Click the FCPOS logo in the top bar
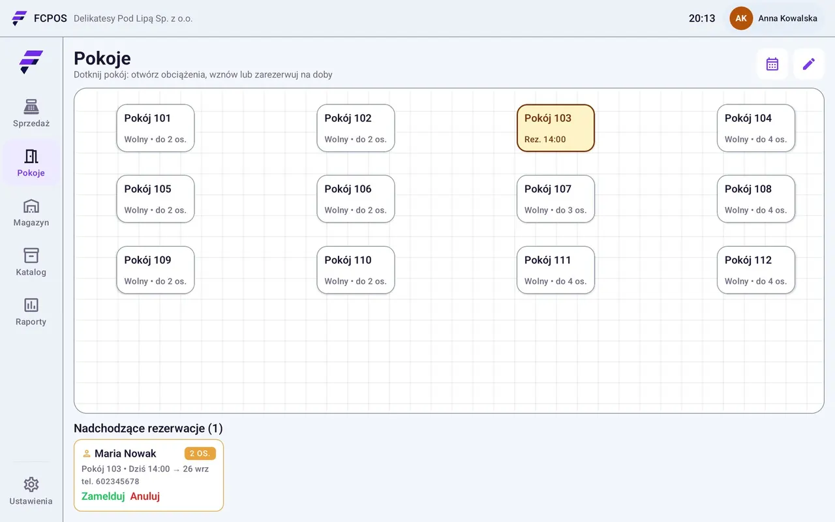 [x=20, y=18]
